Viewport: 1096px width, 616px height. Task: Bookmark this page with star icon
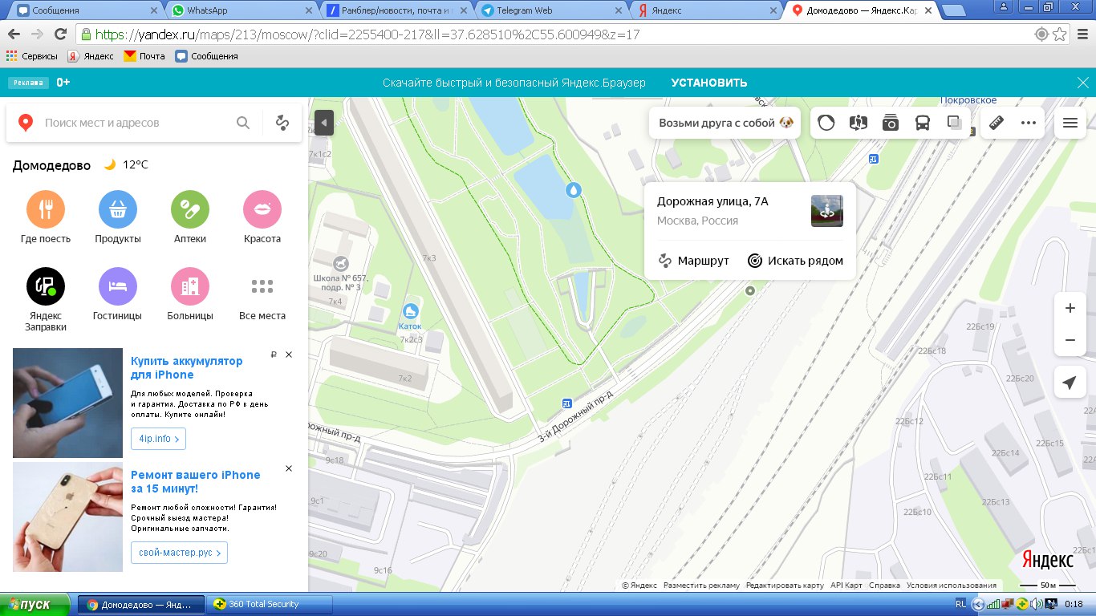1060,34
